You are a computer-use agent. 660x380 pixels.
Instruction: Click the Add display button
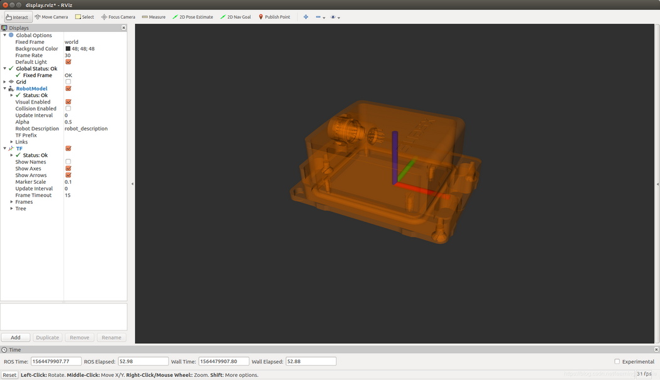pos(16,337)
